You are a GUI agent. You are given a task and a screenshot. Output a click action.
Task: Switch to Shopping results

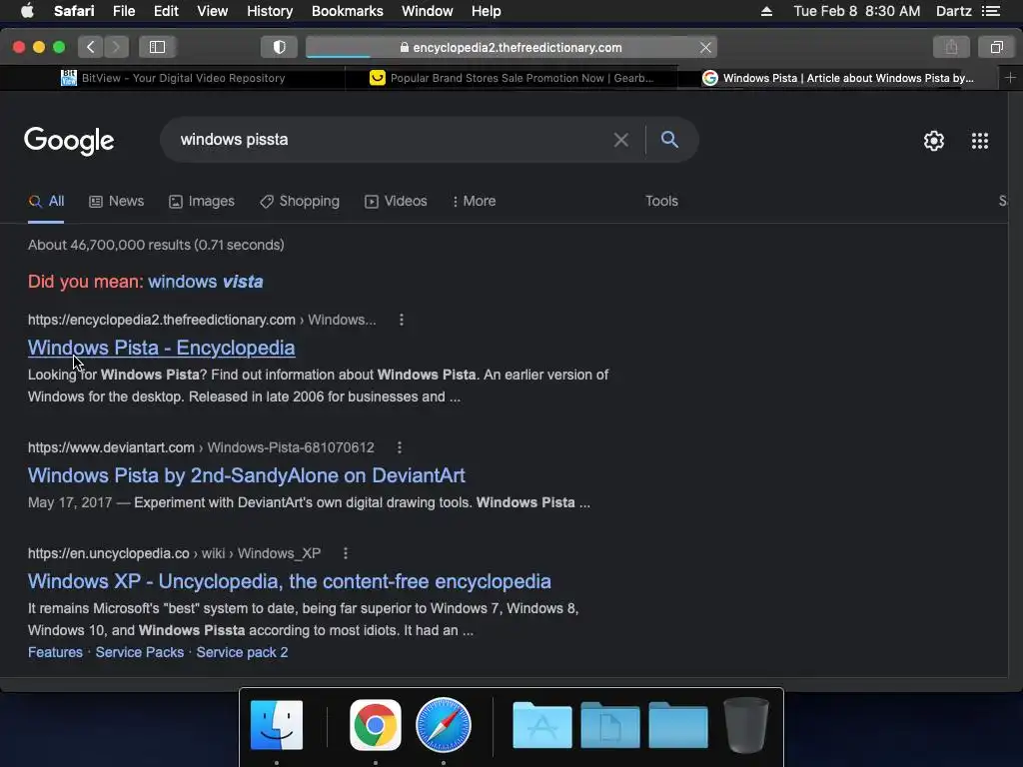click(300, 201)
